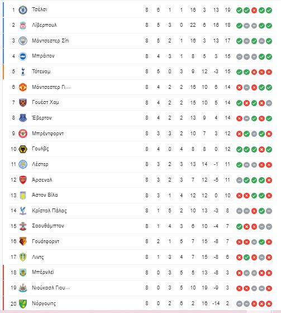Image resolution: width=281 pixels, height=313 pixels.
Task: Click the Brentford bee crest icon
Action: click(x=23, y=134)
